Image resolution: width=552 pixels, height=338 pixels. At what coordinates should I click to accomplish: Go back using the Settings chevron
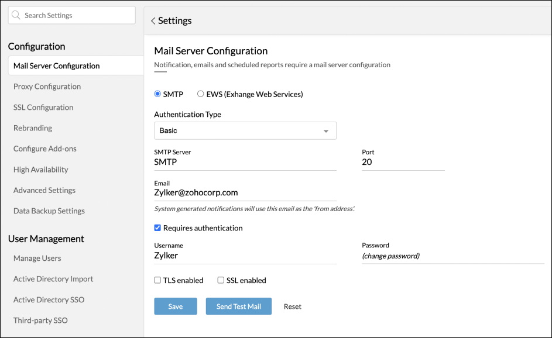(153, 21)
